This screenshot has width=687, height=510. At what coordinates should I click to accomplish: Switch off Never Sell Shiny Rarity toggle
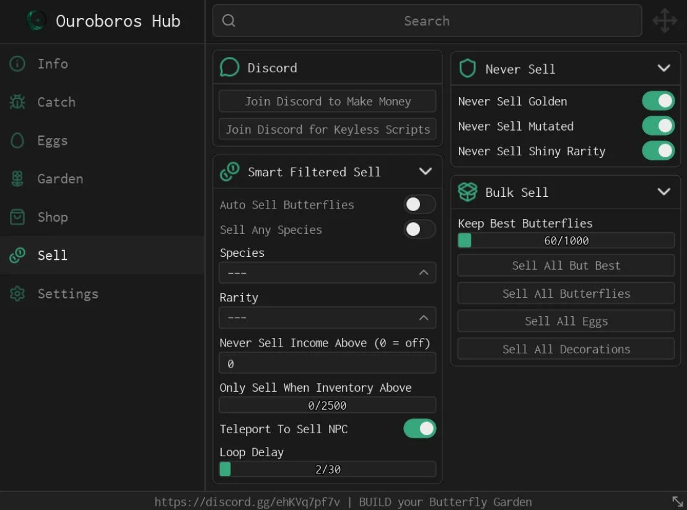tap(658, 151)
